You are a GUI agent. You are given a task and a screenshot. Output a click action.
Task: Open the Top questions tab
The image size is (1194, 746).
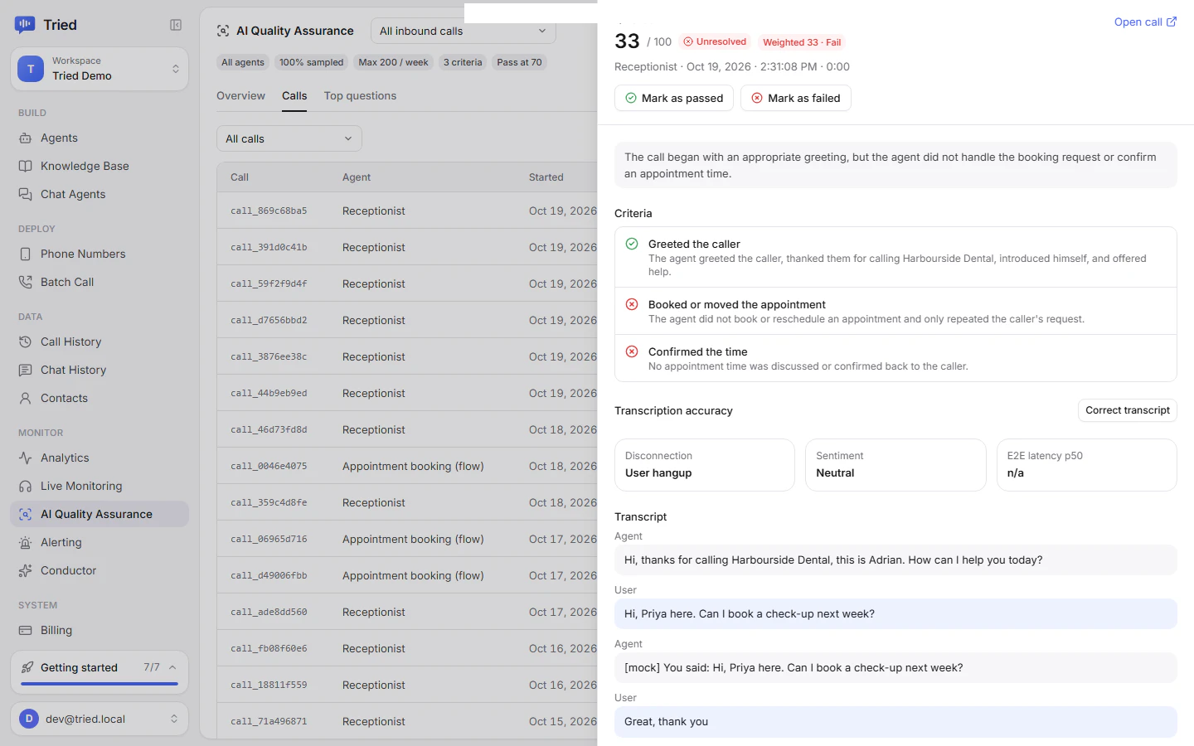[x=360, y=96]
